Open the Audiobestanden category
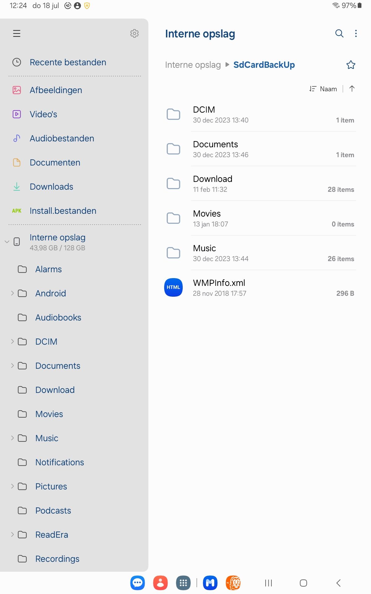Viewport: 371px width, 594px height. (62, 138)
